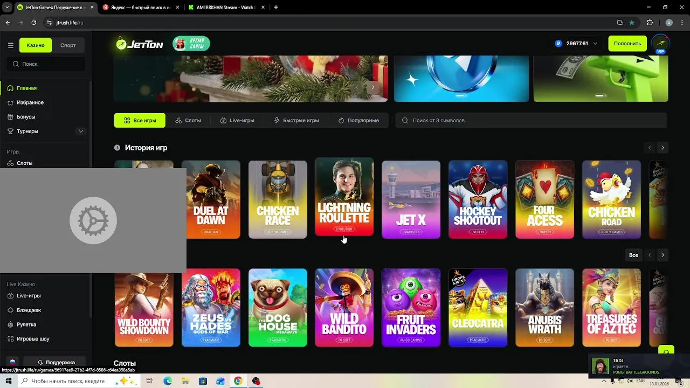Click the Chrome icon in the taskbar

click(238, 381)
